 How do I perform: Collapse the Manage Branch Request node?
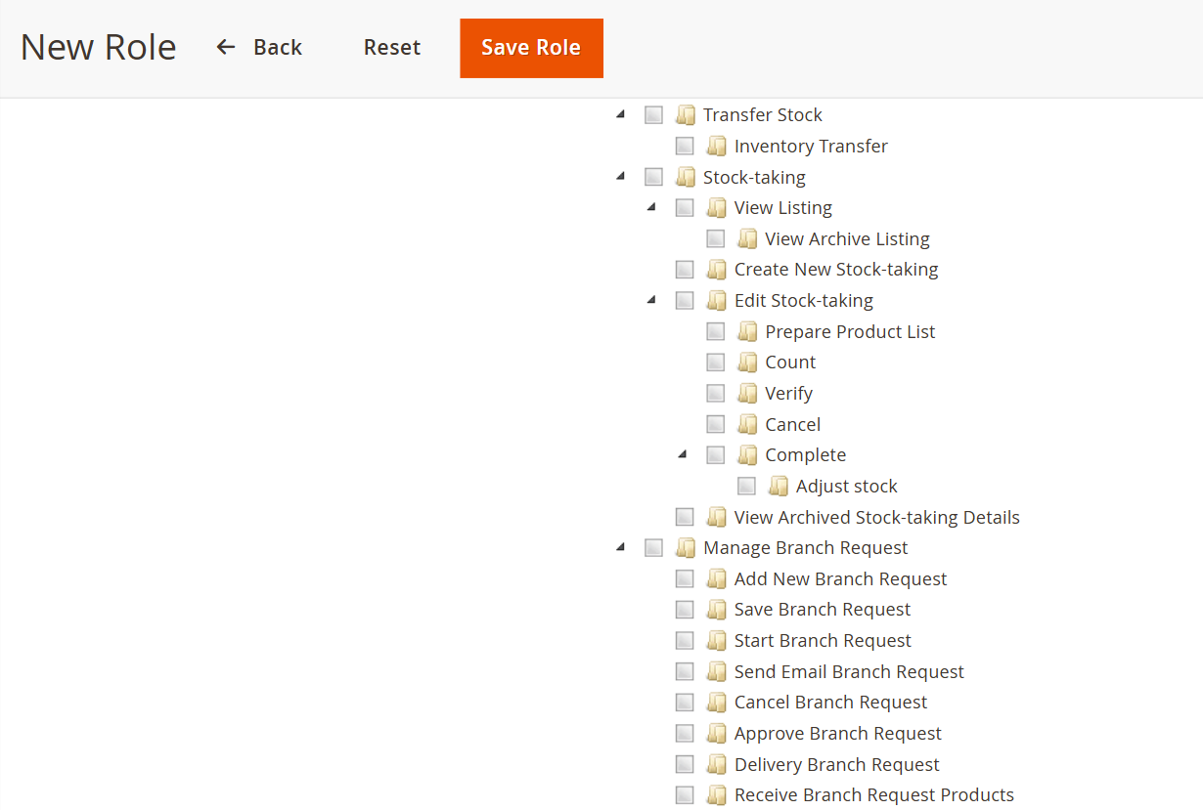click(620, 547)
